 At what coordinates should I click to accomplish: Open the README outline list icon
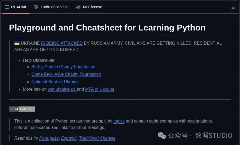[x=233, y=7]
